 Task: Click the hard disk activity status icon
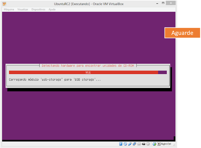pyautogui.click(x=121, y=144)
